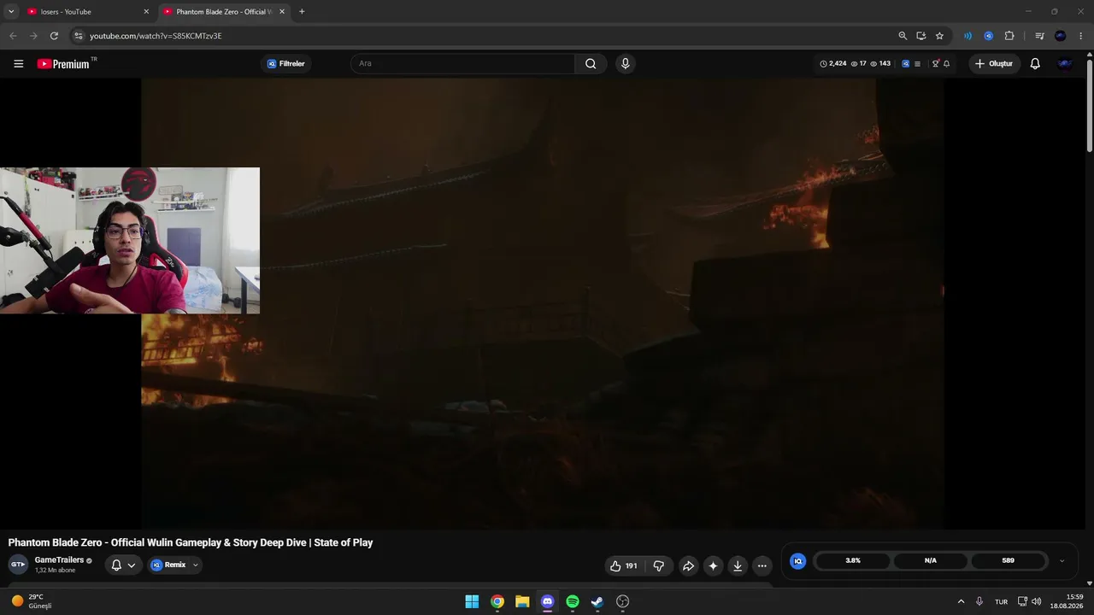Open Spotify from the taskbar

pyautogui.click(x=573, y=601)
